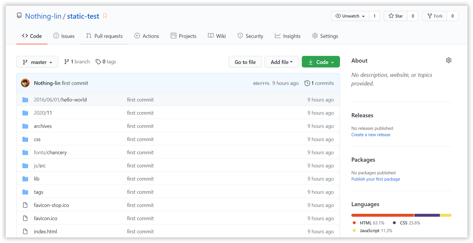Click the bookmark icon beside static-test
473x243 pixels.
pos(105,16)
